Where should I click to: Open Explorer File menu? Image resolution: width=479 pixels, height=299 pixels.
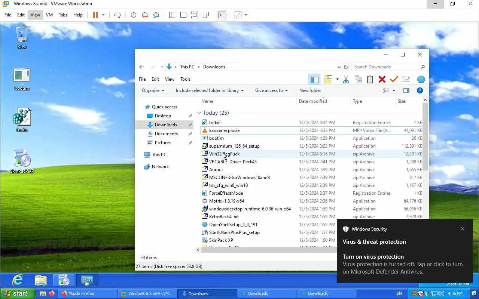pos(142,79)
